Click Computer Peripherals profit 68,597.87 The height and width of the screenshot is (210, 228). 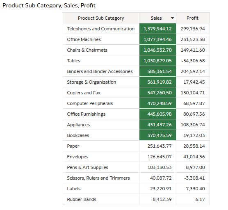194,103
